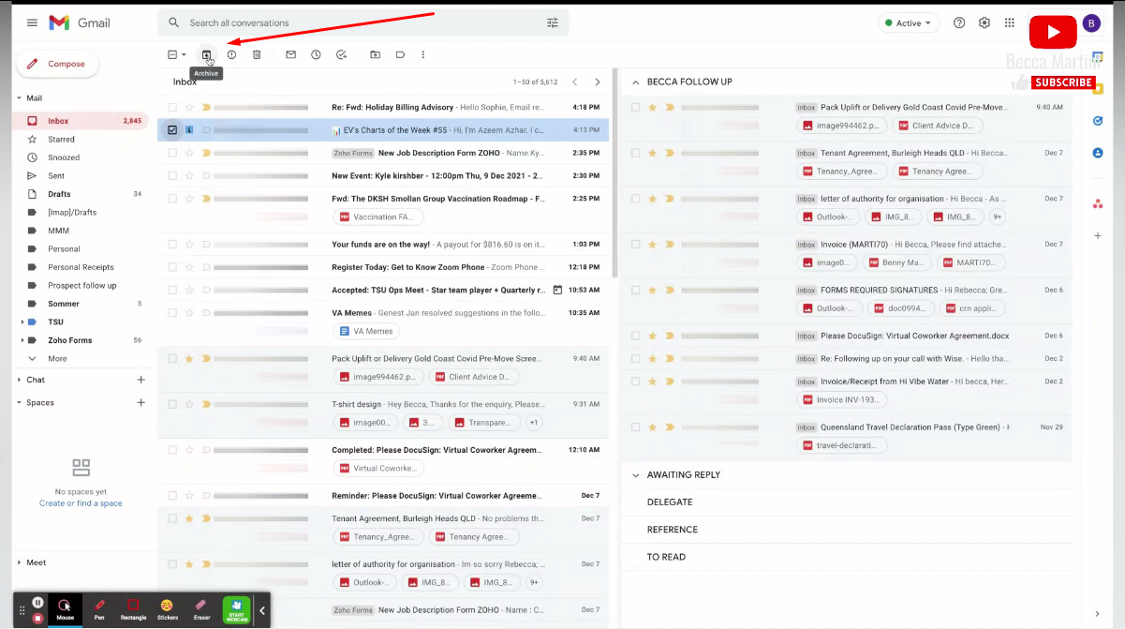Select the Pen tool in recorder bar

point(99,608)
